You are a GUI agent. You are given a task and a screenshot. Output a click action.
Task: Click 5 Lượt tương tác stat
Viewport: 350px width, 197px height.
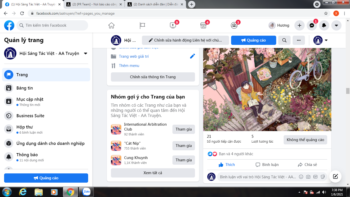pos(262,139)
